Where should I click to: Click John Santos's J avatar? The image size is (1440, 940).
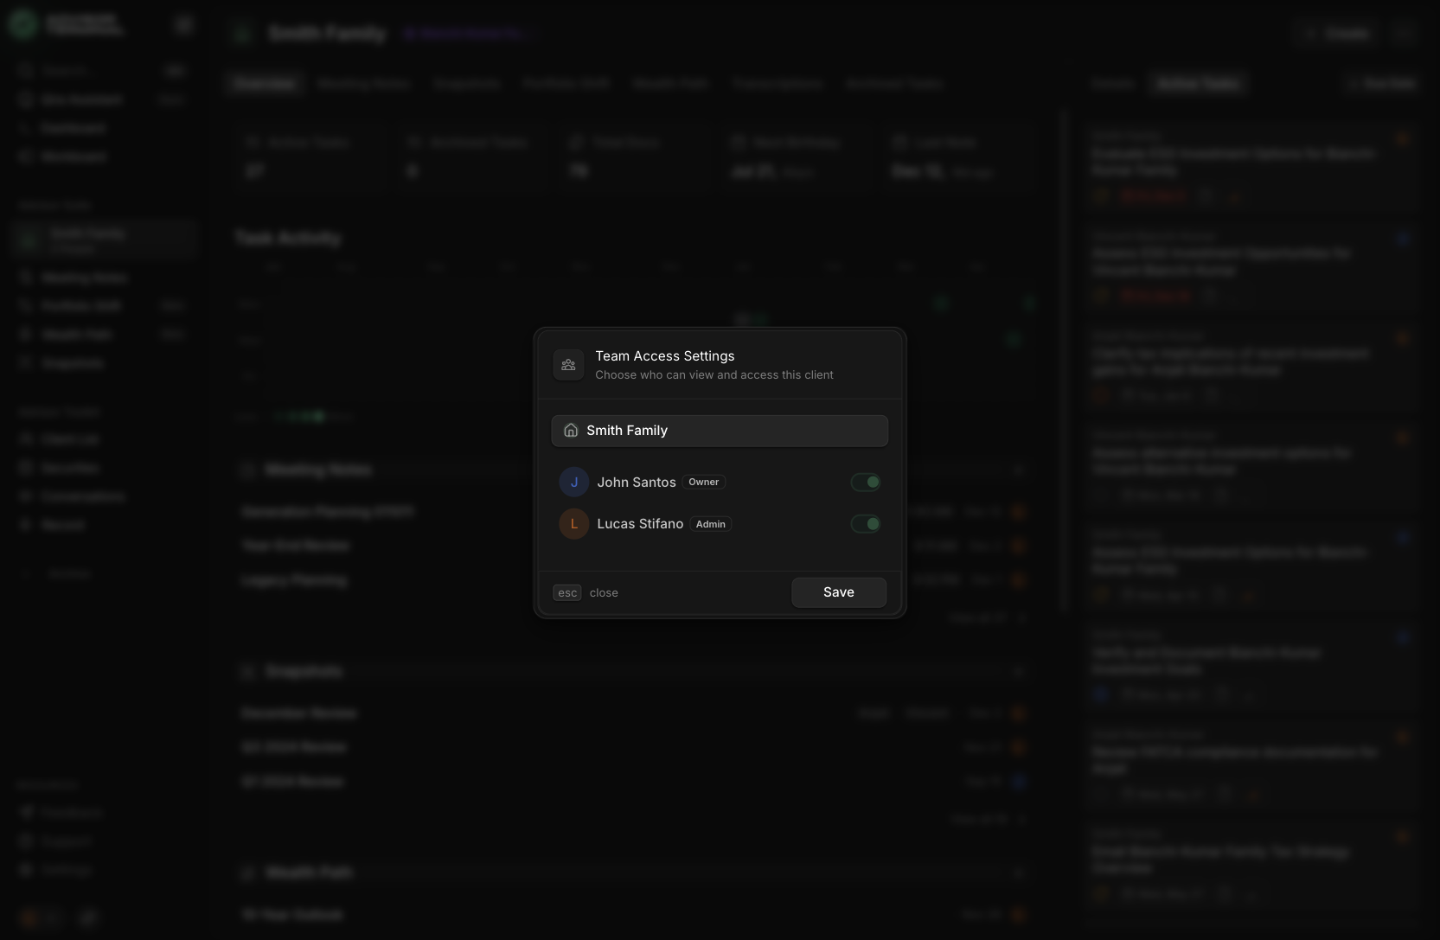coord(574,483)
